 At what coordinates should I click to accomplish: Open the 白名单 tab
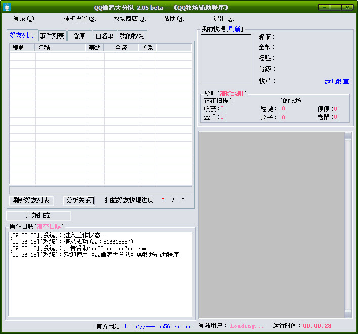point(105,35)
